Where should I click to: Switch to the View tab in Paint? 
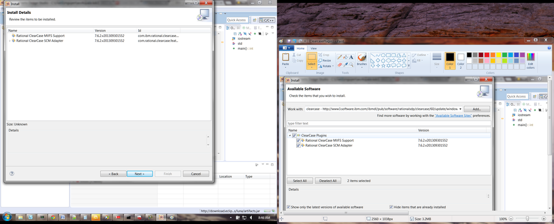313,48
